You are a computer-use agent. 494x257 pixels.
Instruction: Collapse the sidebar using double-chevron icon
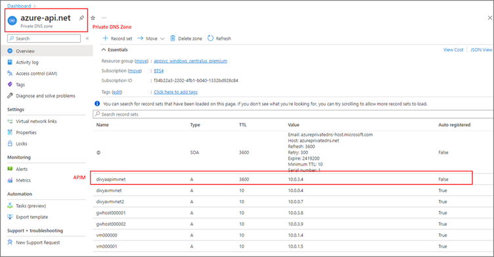point(87,39)
